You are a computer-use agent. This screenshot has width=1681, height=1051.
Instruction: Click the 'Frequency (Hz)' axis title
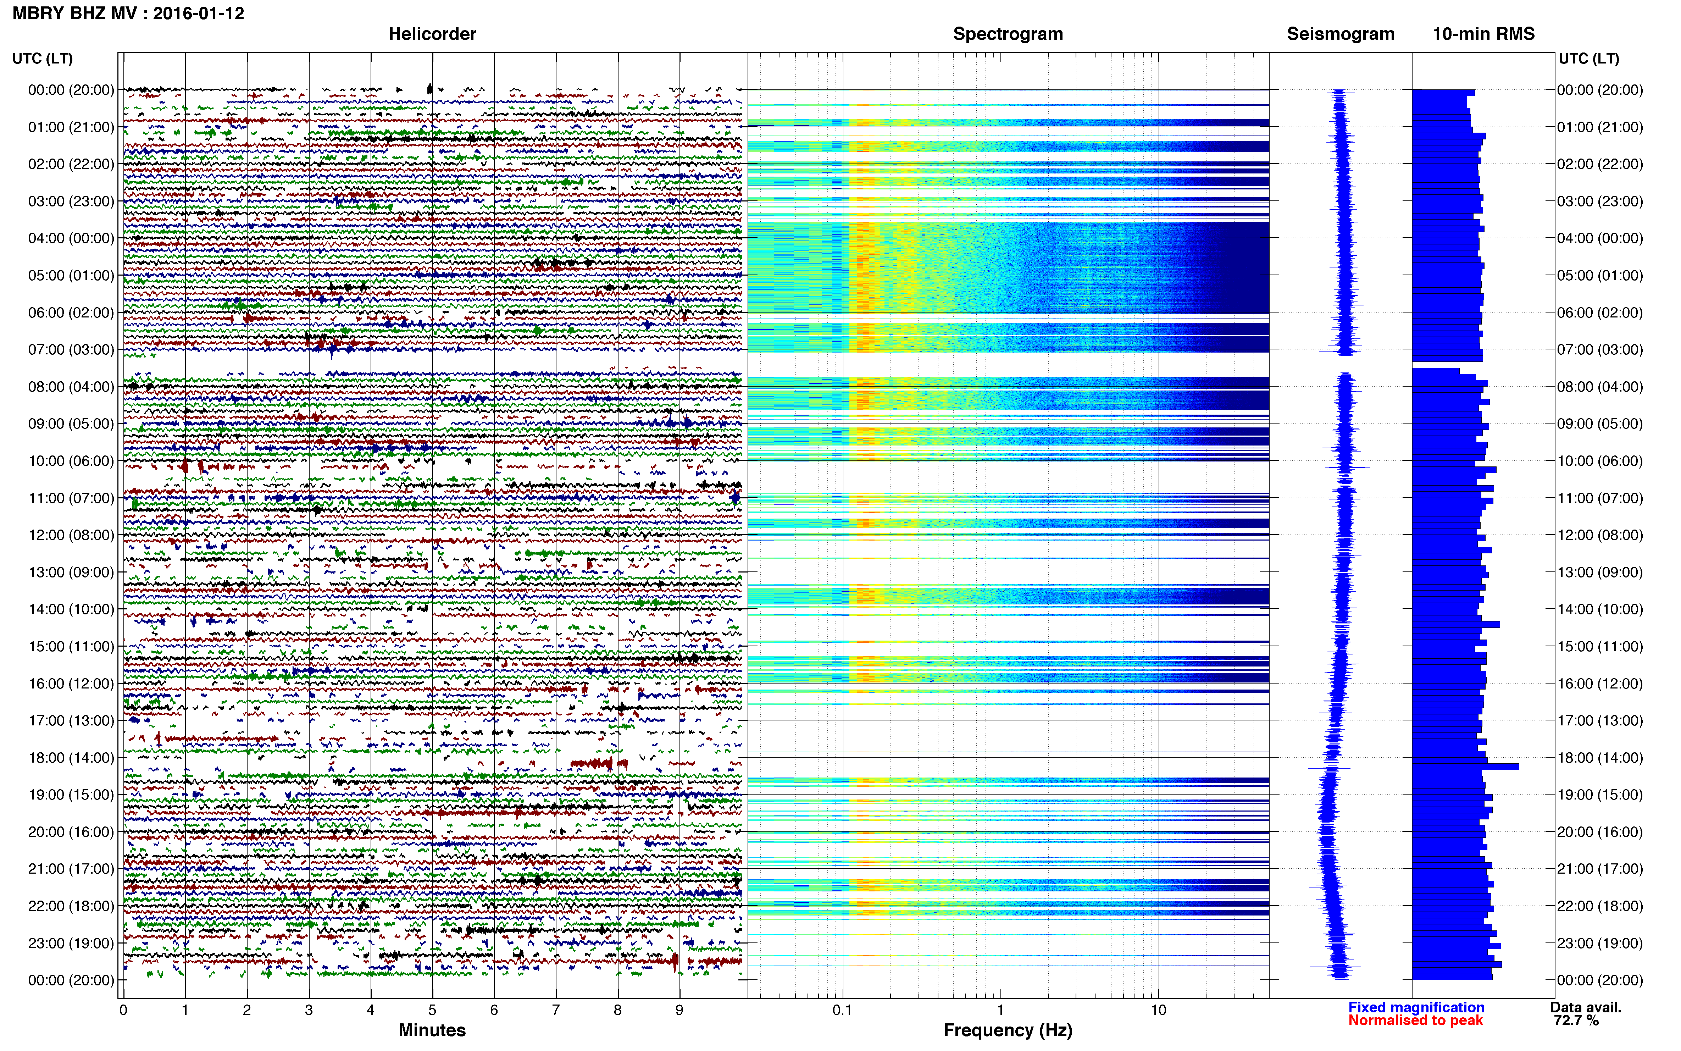1008,1030
